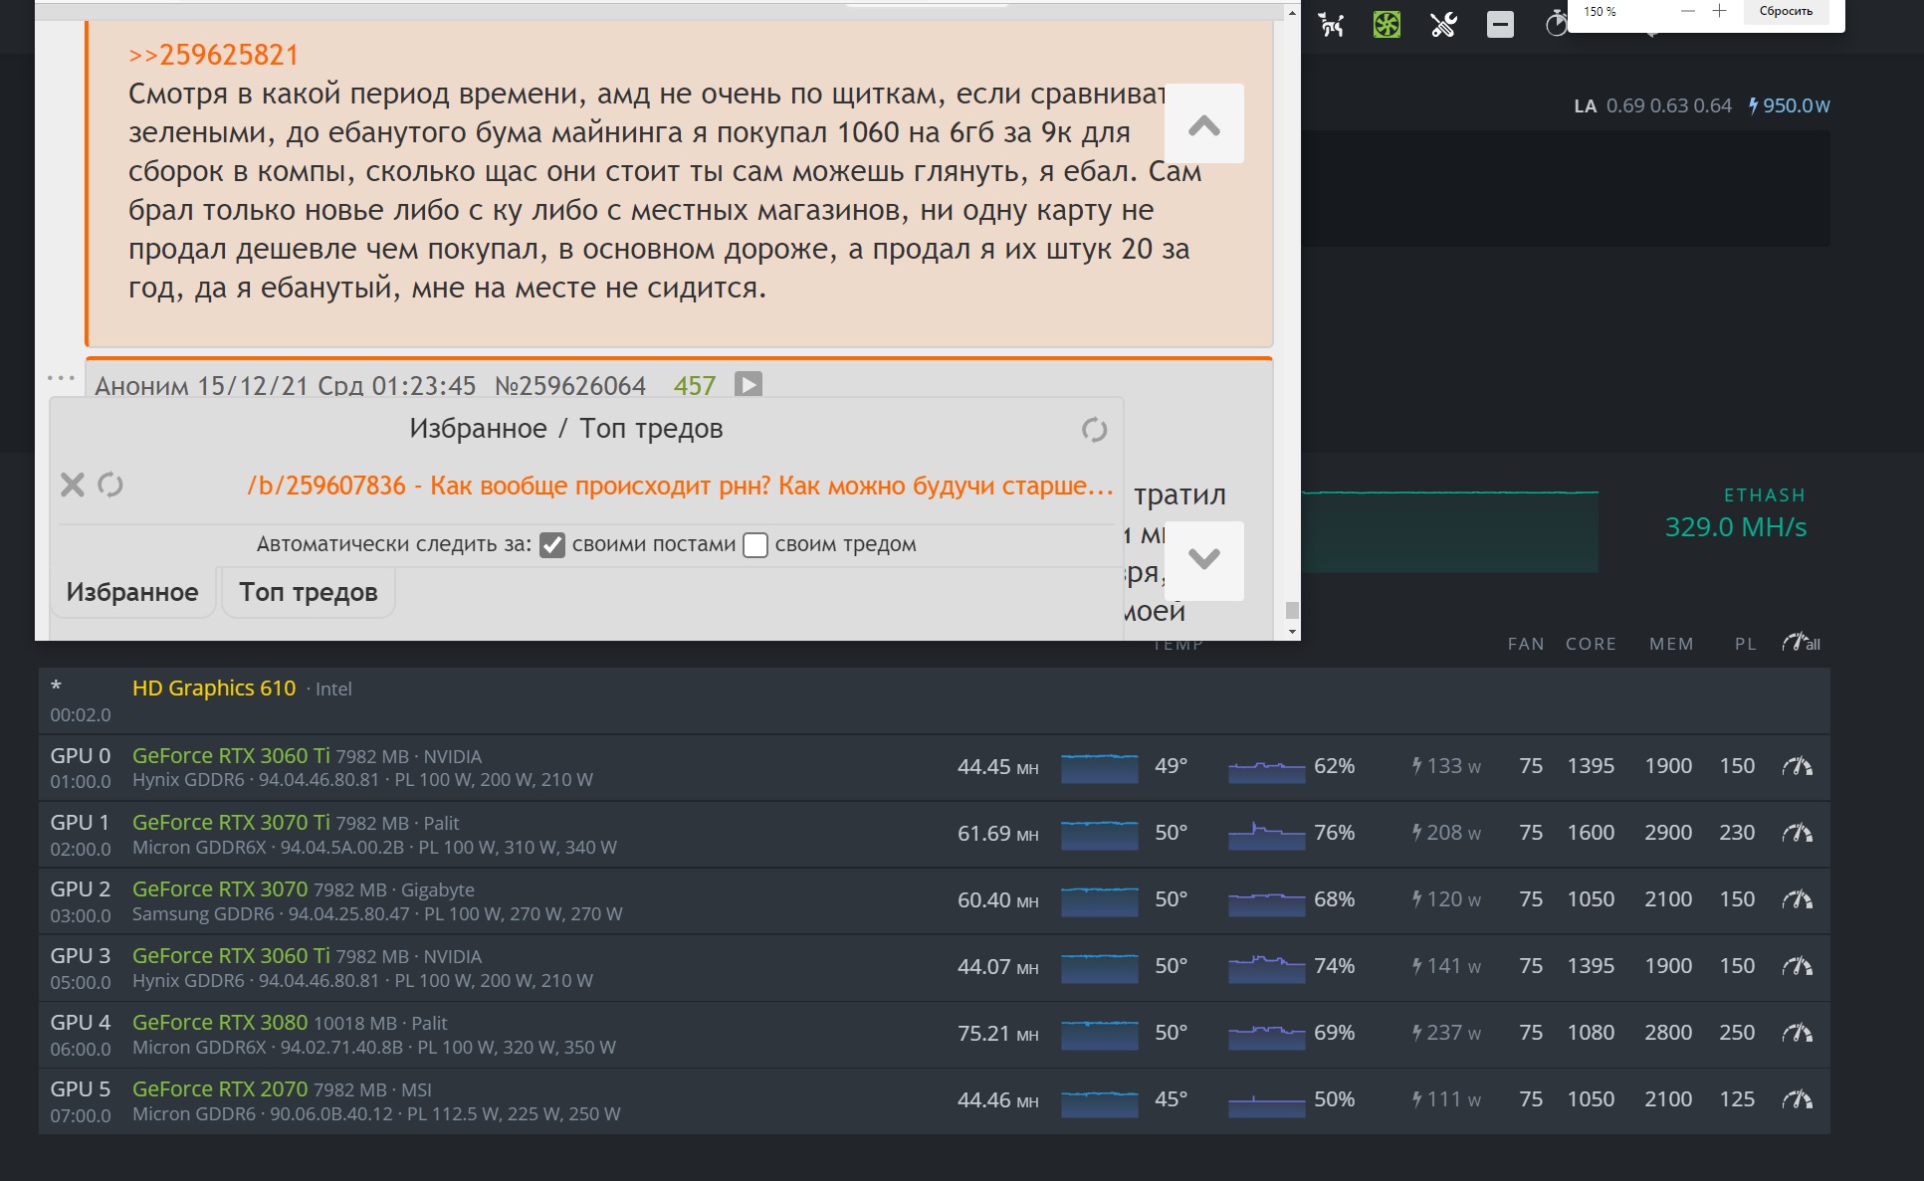Click GPU 0 hashrate 44.45 MH
This screenshot has width=1924, height=1181.
(x=998, y=767)
